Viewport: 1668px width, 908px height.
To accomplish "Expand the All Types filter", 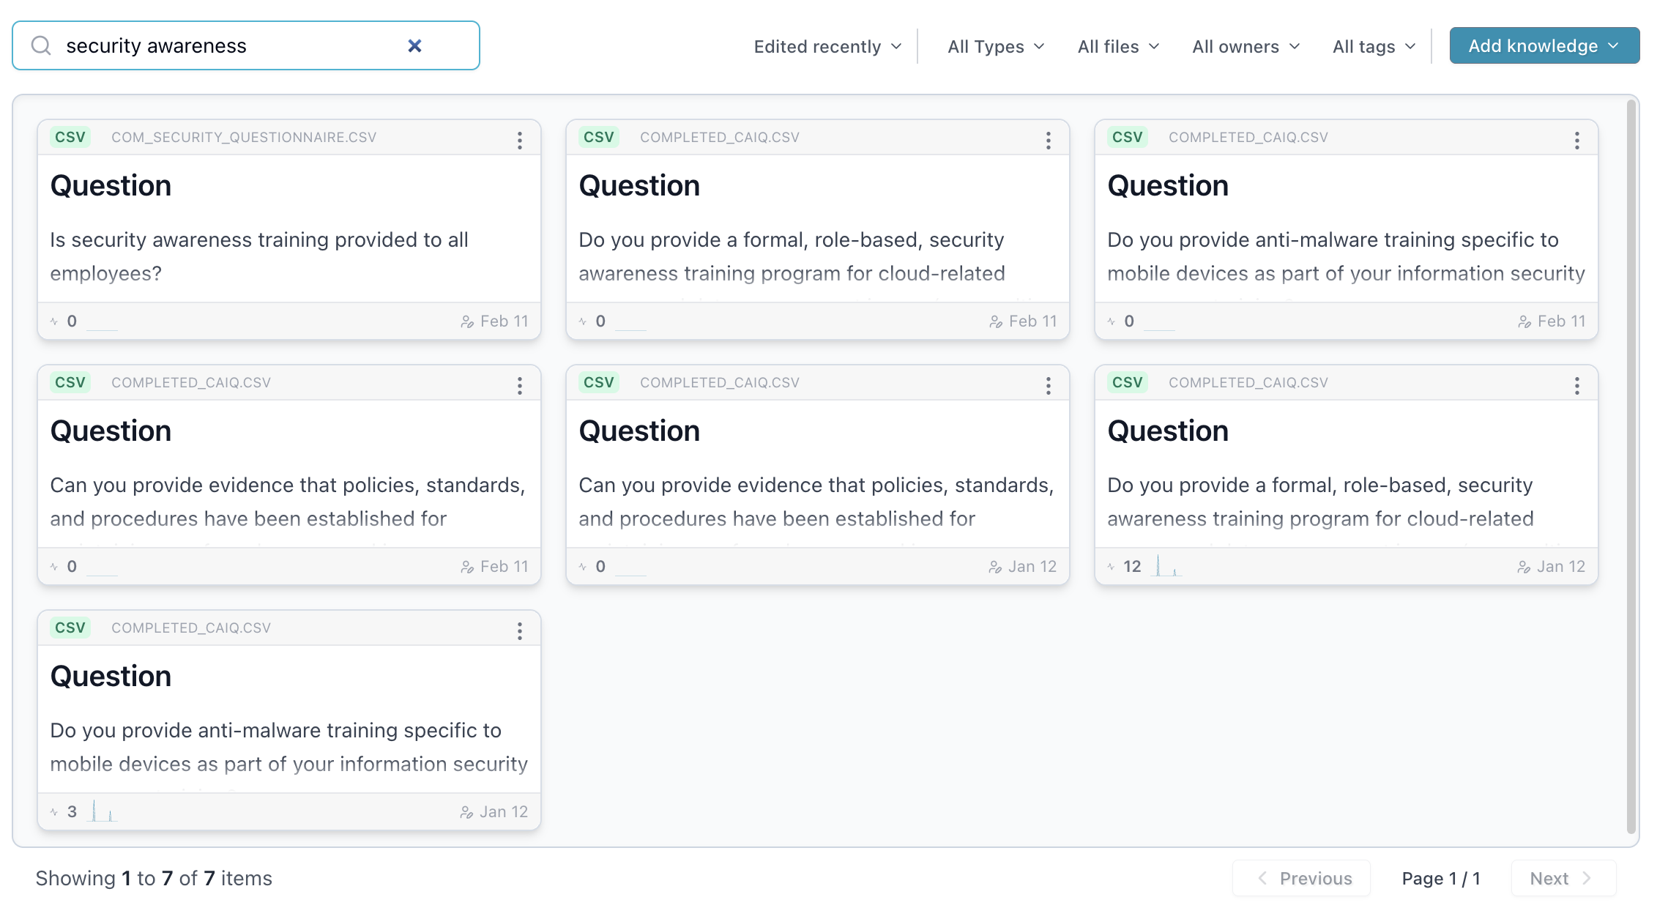I will tap(994, 45).
